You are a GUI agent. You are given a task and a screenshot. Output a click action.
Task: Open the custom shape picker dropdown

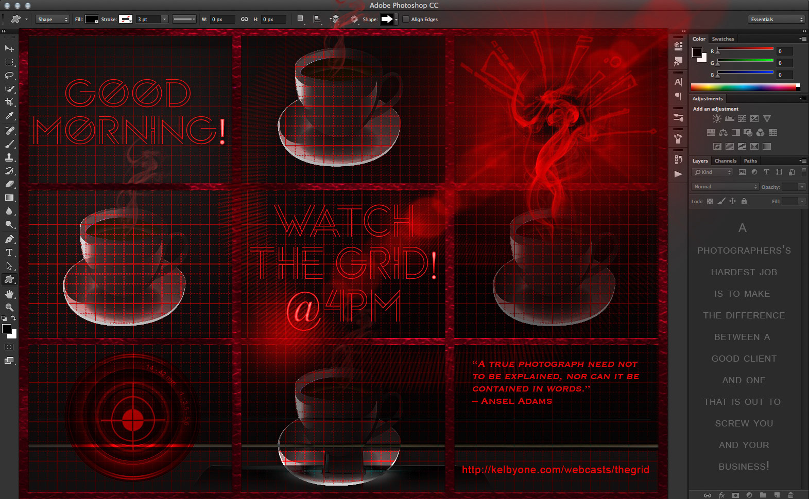(396, 19)
